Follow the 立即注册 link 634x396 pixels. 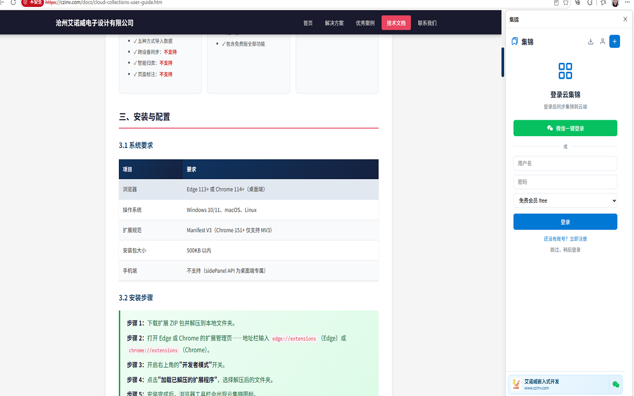coord(578,239)
